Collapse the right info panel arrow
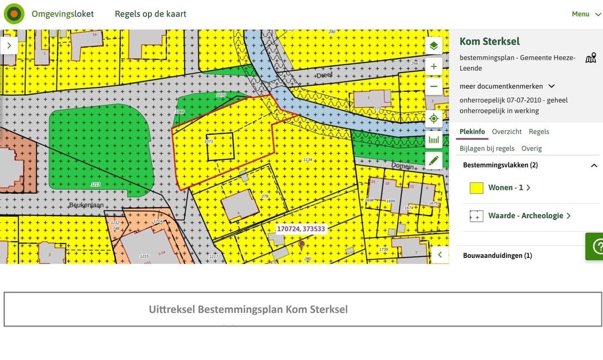Viewport: 603px width, 360px height. 440,255
